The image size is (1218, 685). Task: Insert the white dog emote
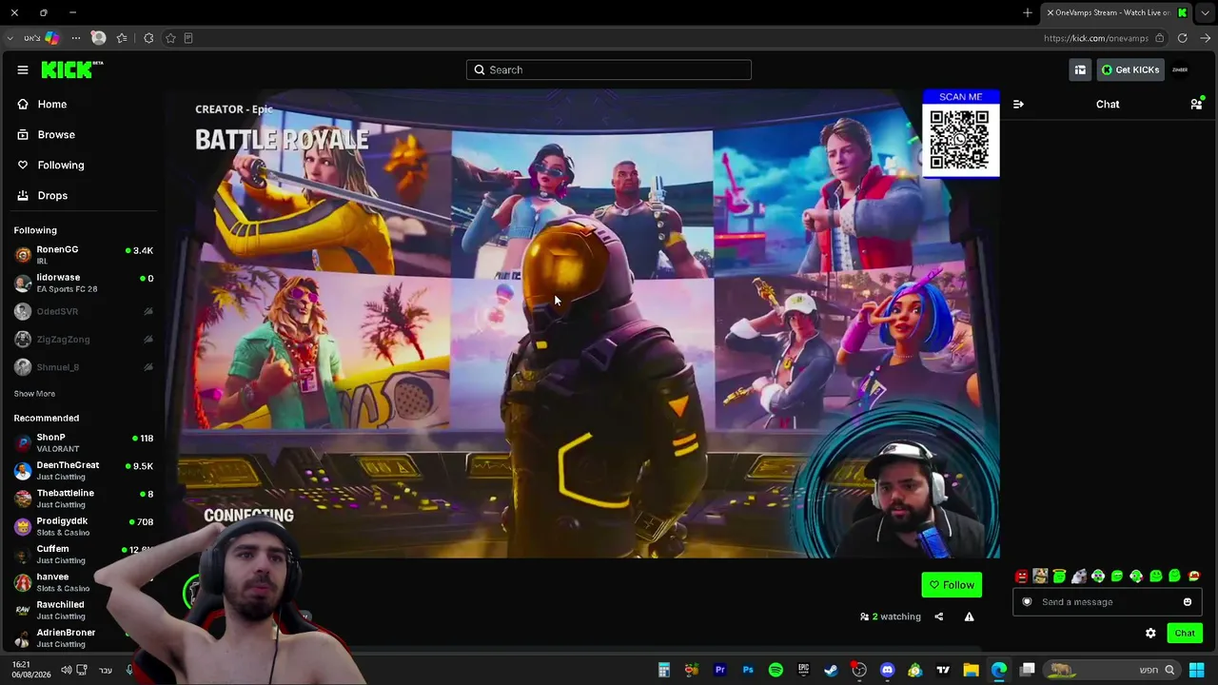(x=1079, y=577)
